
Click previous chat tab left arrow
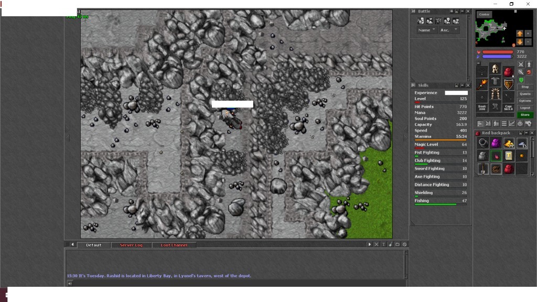click(x=72, y=244)
